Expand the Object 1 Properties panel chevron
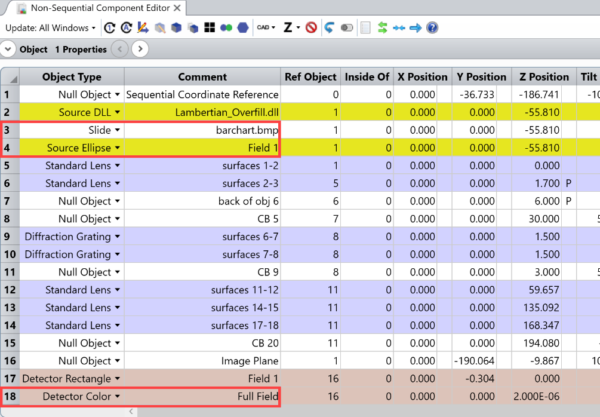Image resolution: width=600 pixels, height=417 pixels. pyautogui.click(x=8, y=49)
